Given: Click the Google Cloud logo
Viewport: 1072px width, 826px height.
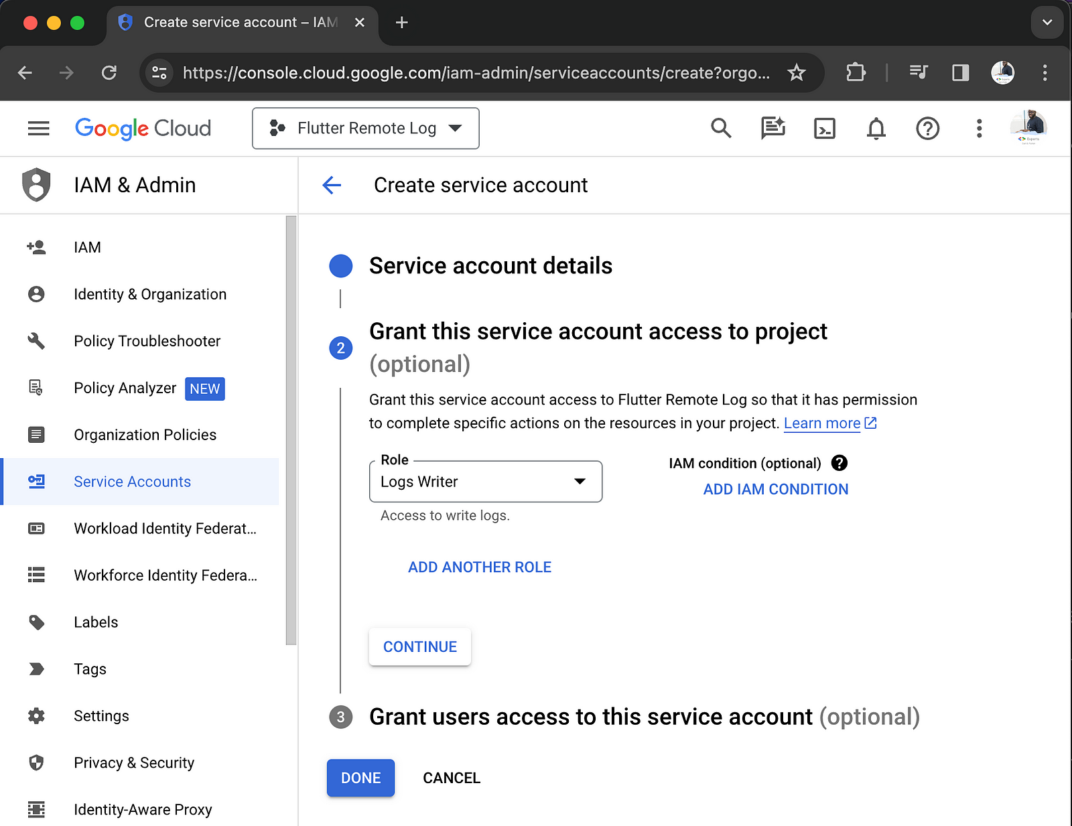Looking at the screenshot, I should 143,128.
